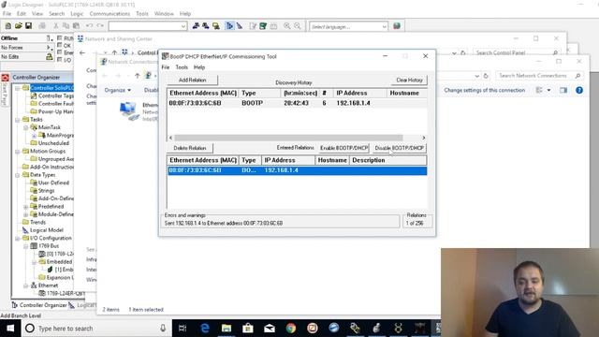The width and height of the screenshot is (599, 337).
Task: Click the Save disk icon in Logix toolbar
Action: 29,26
